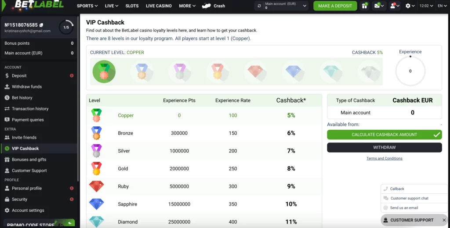Image resolution: width=450 pixels, height=228 pixels.
Task: Open the gift box bonuses icon
Action: (364, 6)
